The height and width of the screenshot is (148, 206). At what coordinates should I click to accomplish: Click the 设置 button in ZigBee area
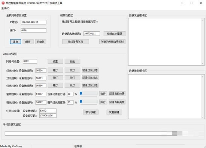pos(55,62)
